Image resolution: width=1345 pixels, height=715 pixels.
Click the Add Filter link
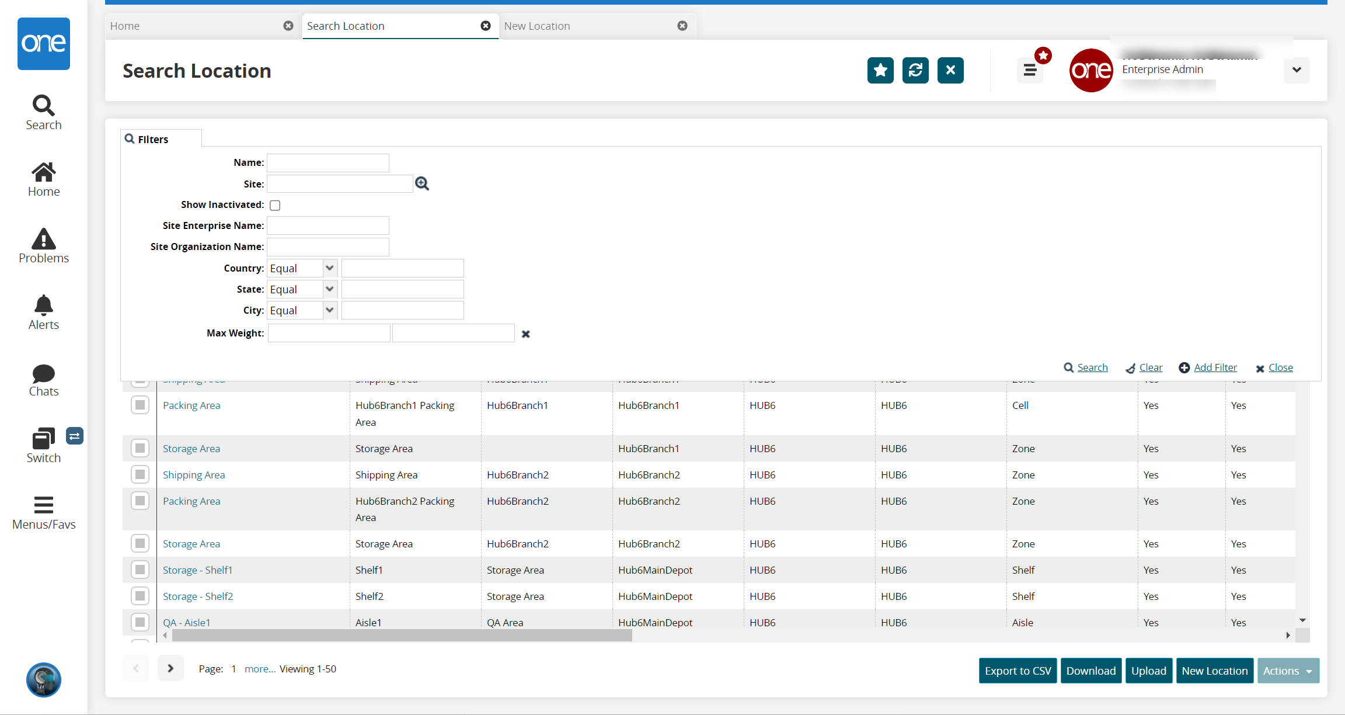(x=1215, y=367)
